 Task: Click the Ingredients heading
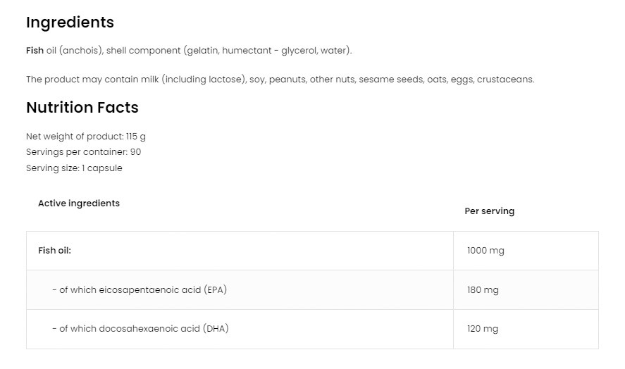point(70,23)
